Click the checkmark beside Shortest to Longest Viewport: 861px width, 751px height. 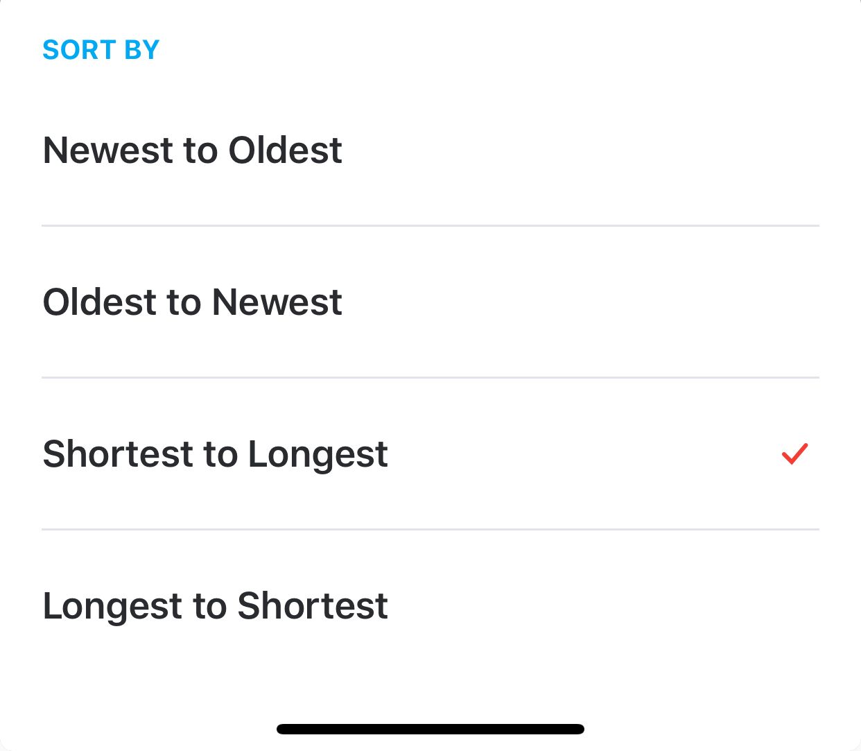(x=794, y=454)
